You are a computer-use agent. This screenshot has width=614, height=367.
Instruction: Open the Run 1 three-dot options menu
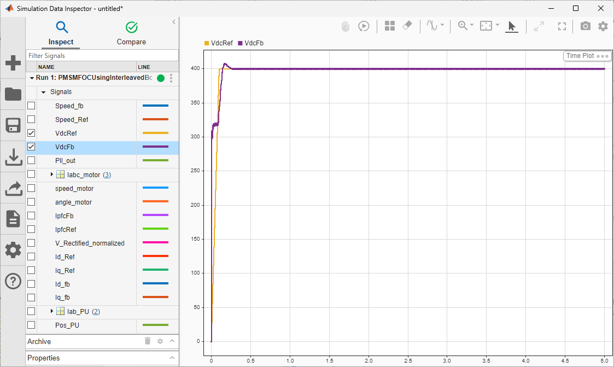[x=171, y=78]
